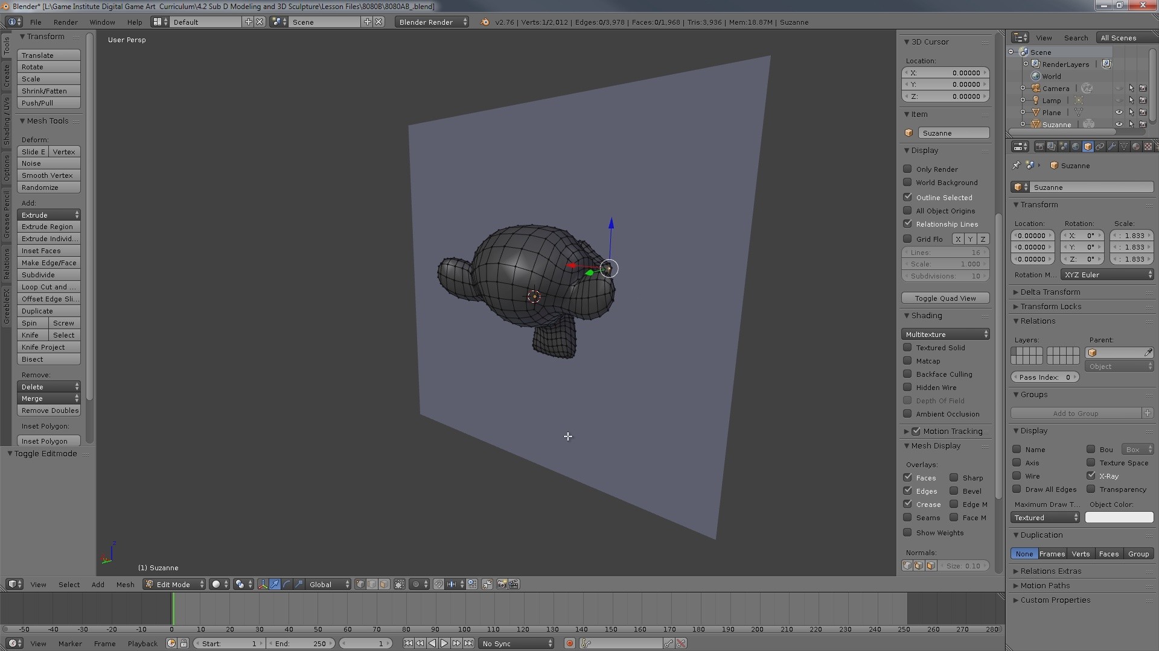The width and height of the screenshot is (1159, 651).
Task: Enable the World Background checkbox
Action: pos(907,182)
